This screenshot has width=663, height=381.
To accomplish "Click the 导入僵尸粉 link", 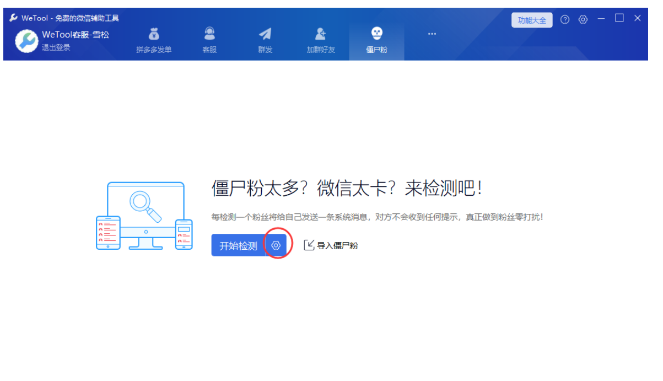I will point(331,245).
